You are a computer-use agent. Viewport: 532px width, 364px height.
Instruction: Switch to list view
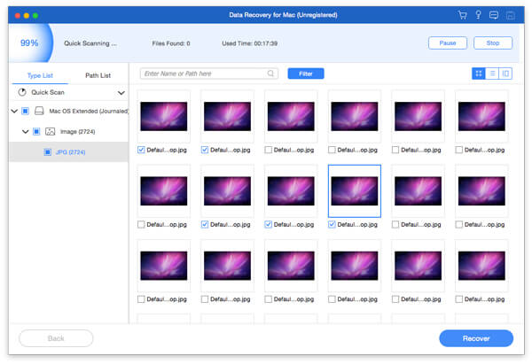pyautogui.click(x=492, y=74)
